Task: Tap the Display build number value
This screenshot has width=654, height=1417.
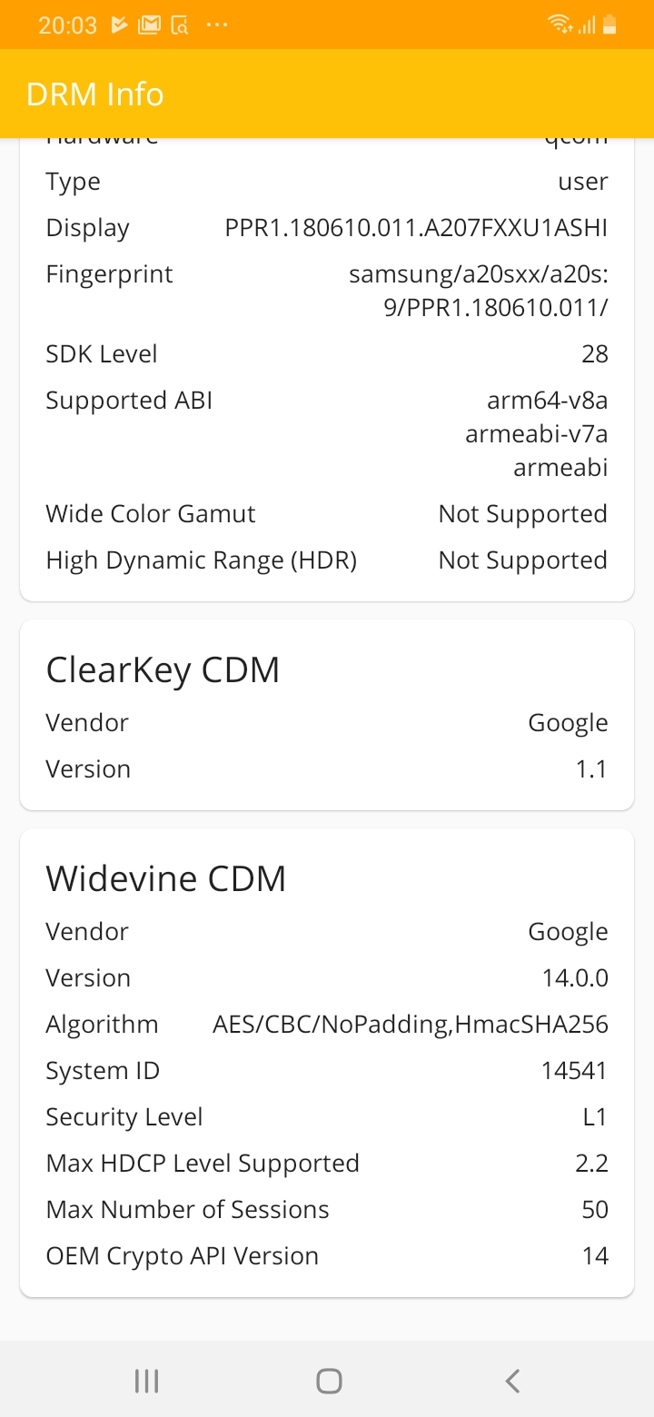Action: 416,228
